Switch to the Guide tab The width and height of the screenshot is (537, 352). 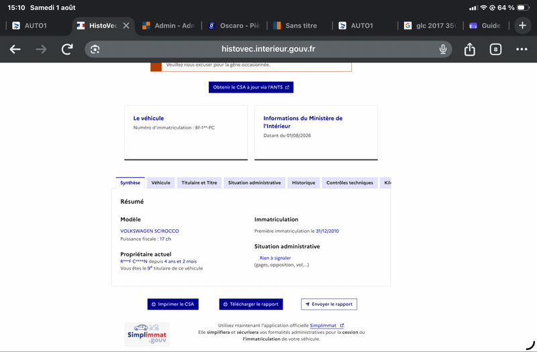tap(486, 25)
